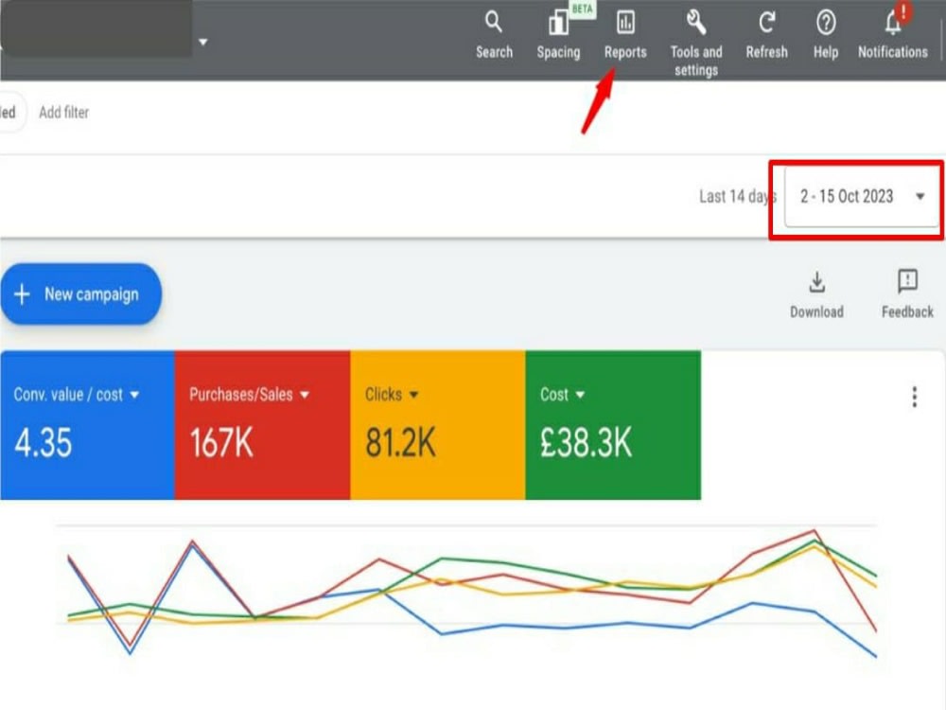Open the three-dot chart options menu

pyautogui.click(x=914, y=398)
